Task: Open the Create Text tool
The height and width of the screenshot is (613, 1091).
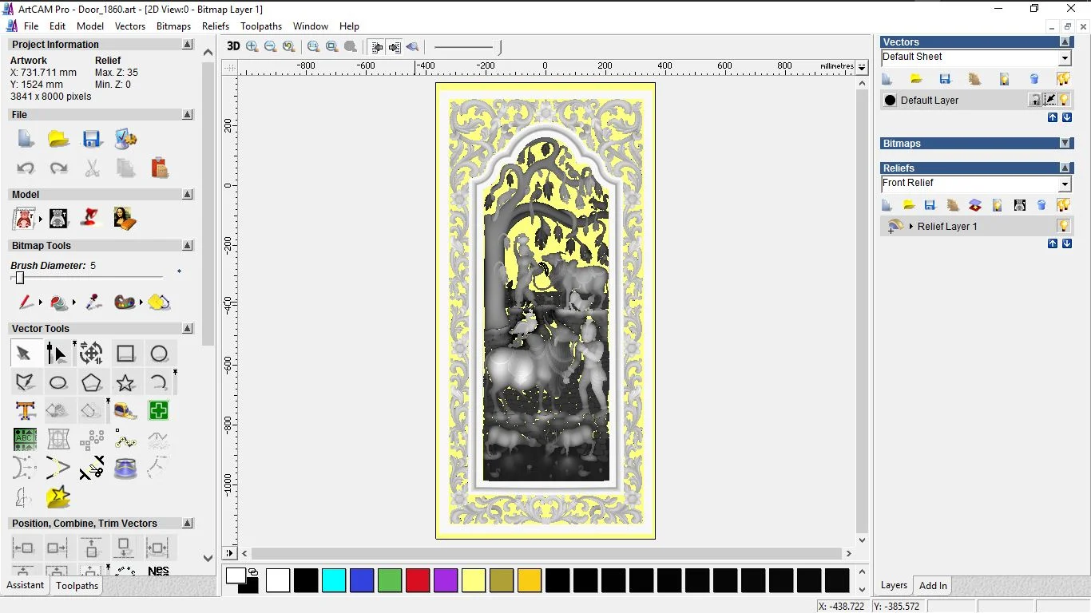Action: tap(26, 410)
